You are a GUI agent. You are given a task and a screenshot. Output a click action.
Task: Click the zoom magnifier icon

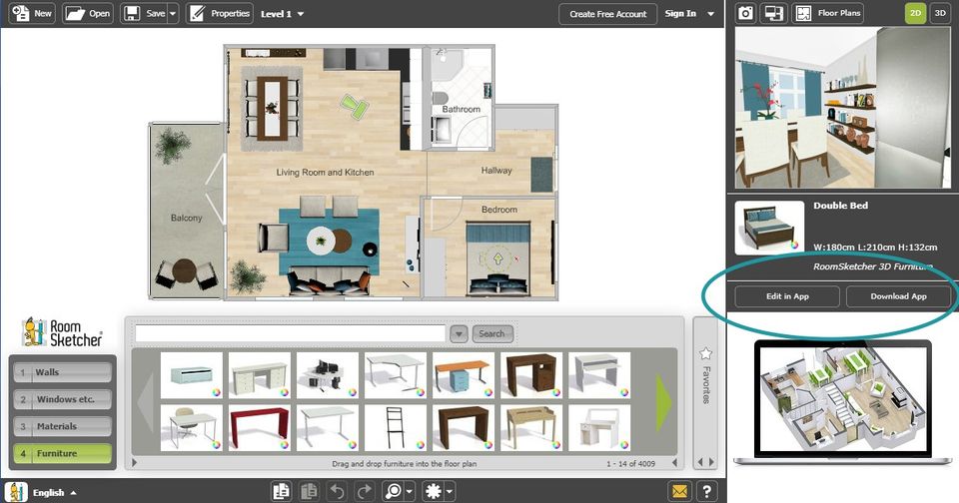(394, 491)
